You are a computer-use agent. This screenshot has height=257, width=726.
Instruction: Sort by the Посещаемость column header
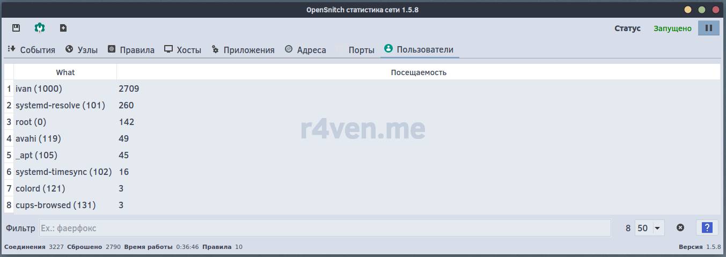[x=418, y=72]
